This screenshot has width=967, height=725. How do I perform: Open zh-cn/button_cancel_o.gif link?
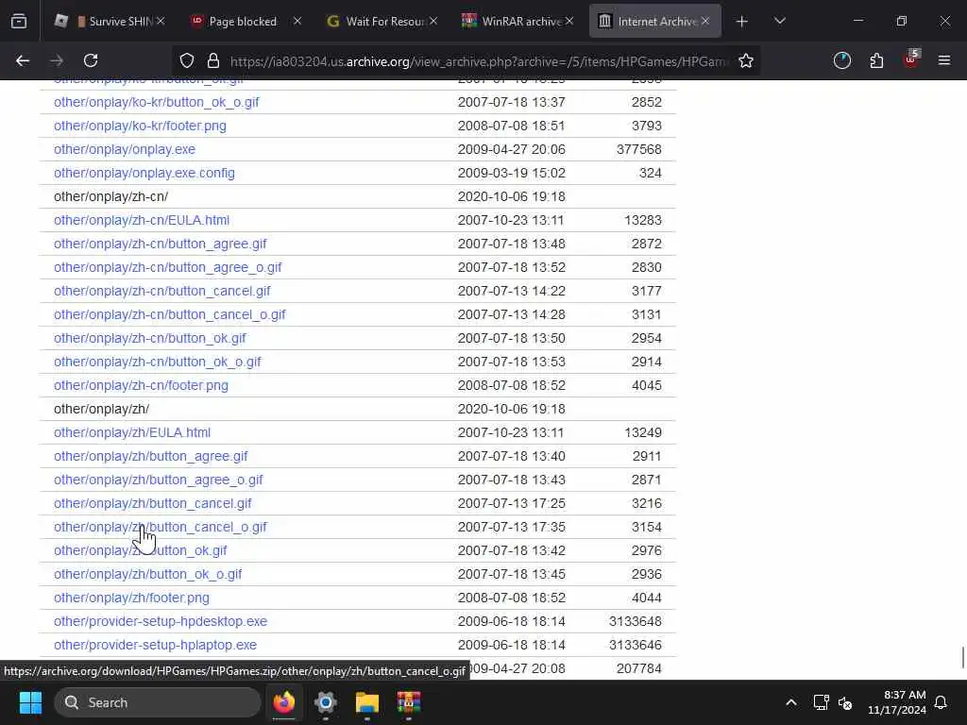pos(170,314)
